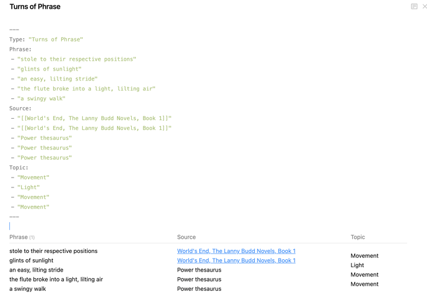Click YAML line "a swingy walk"

coord(38,98)
